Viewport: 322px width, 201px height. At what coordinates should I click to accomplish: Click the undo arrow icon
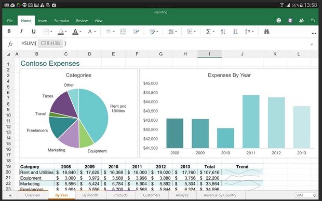(313, 20)
